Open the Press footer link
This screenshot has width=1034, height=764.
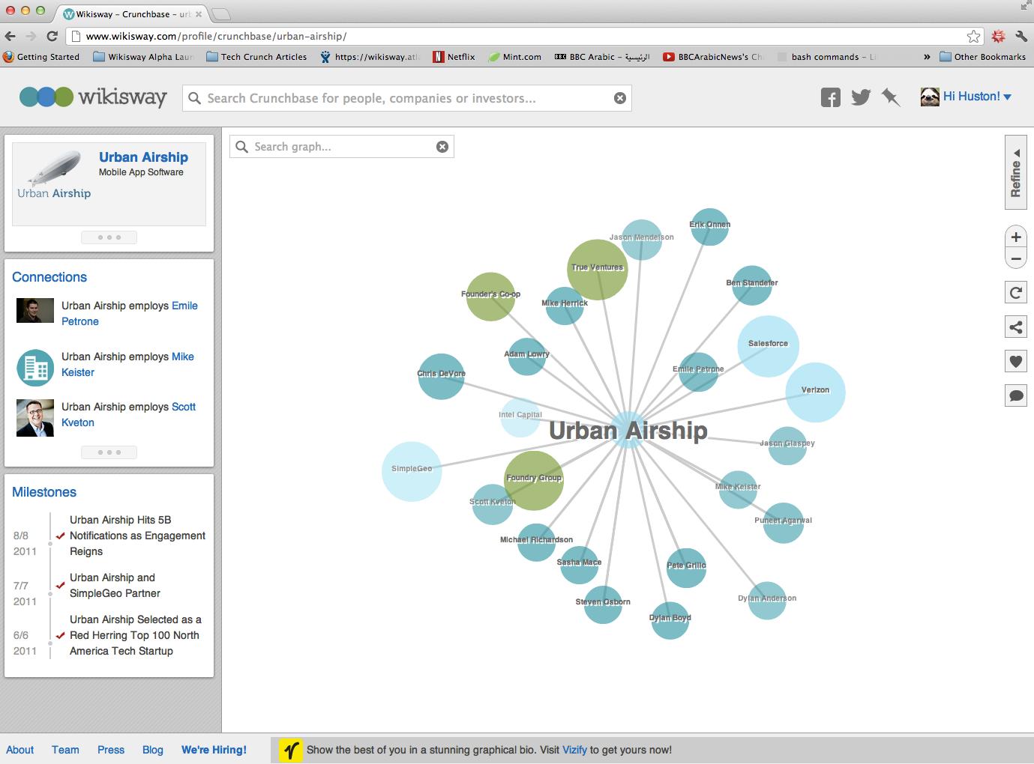pos(111,750)
